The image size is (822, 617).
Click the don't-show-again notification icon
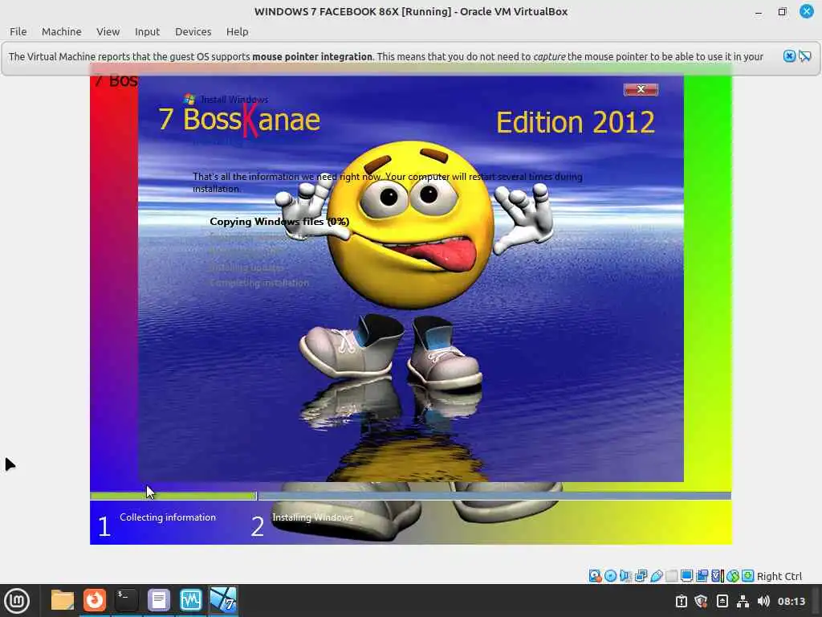point(804,55)
